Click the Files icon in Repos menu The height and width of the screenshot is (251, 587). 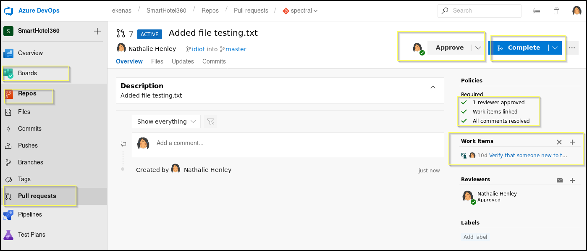click(x=8, y=112)
